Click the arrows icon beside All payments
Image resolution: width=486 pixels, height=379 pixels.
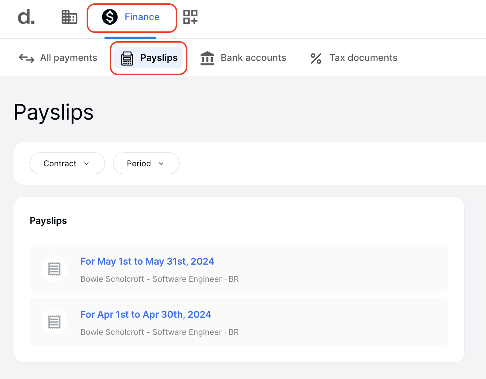click(x=26, y=58)
